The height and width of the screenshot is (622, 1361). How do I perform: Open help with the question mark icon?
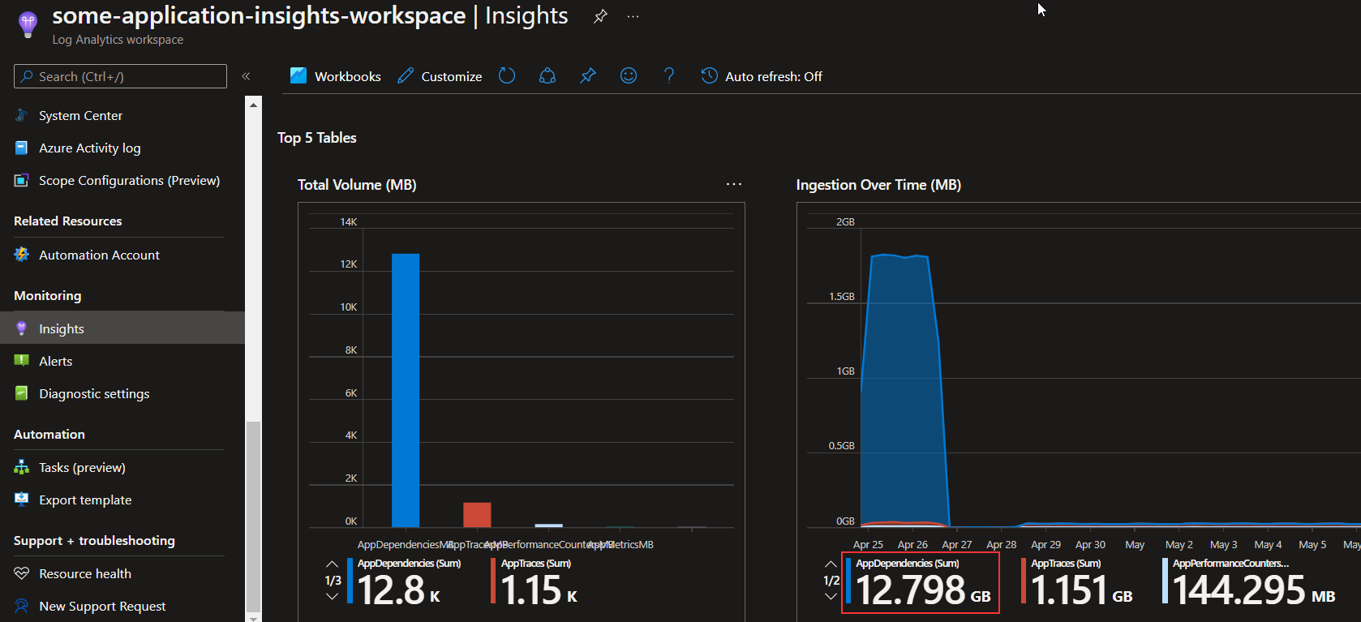click(x=669, y=75)
